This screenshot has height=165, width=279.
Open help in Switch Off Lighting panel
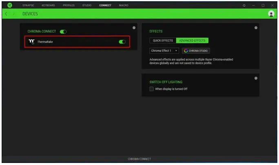pyautogui.click(x=256, y=78)
